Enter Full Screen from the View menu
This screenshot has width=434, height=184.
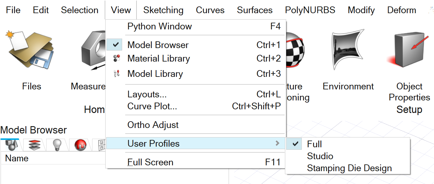tap(150, 162)
